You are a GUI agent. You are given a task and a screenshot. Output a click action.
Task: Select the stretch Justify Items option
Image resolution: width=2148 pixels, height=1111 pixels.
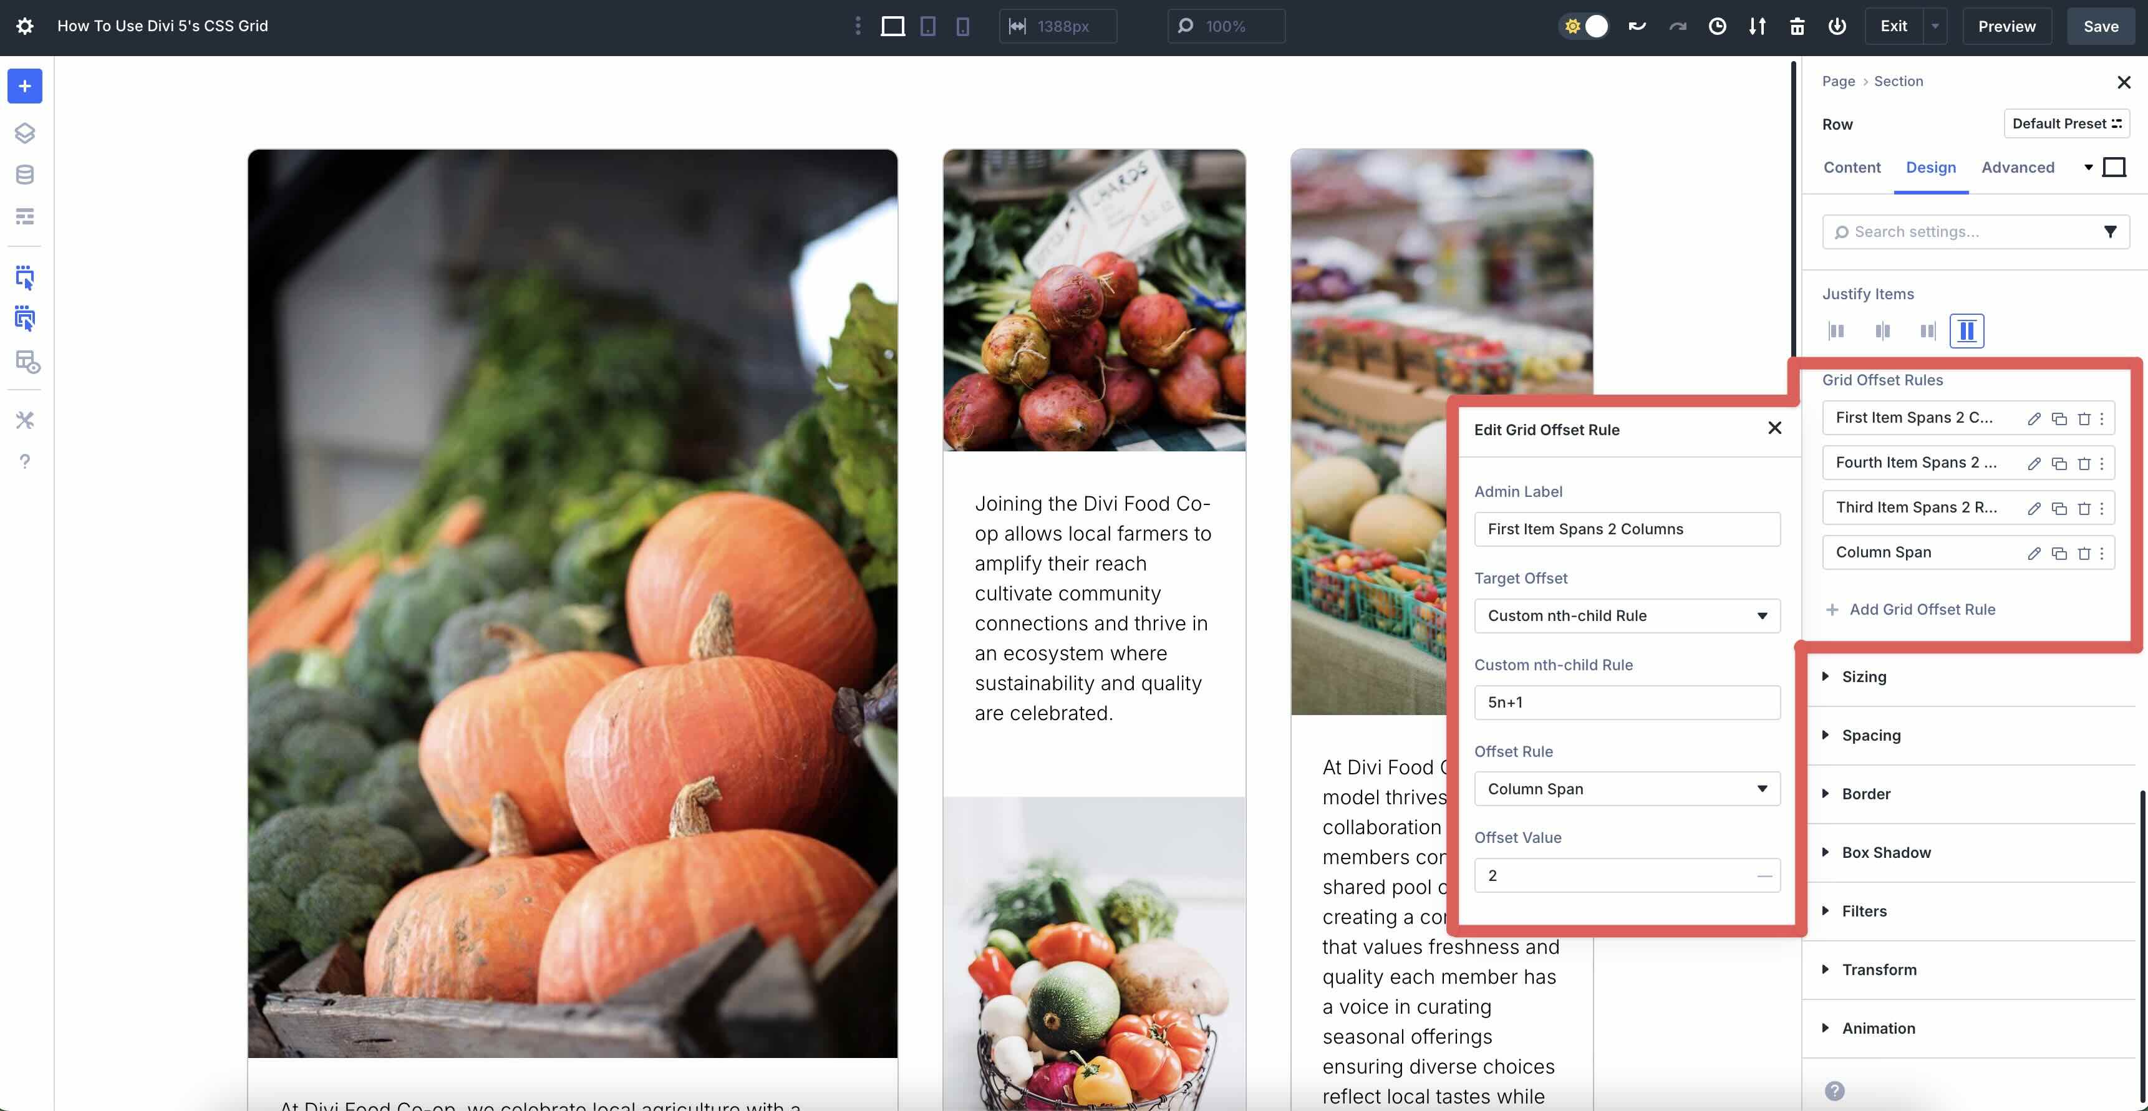[1967, 331]
